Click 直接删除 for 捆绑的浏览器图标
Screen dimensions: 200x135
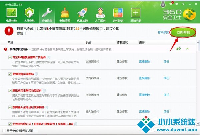point(144,78)
